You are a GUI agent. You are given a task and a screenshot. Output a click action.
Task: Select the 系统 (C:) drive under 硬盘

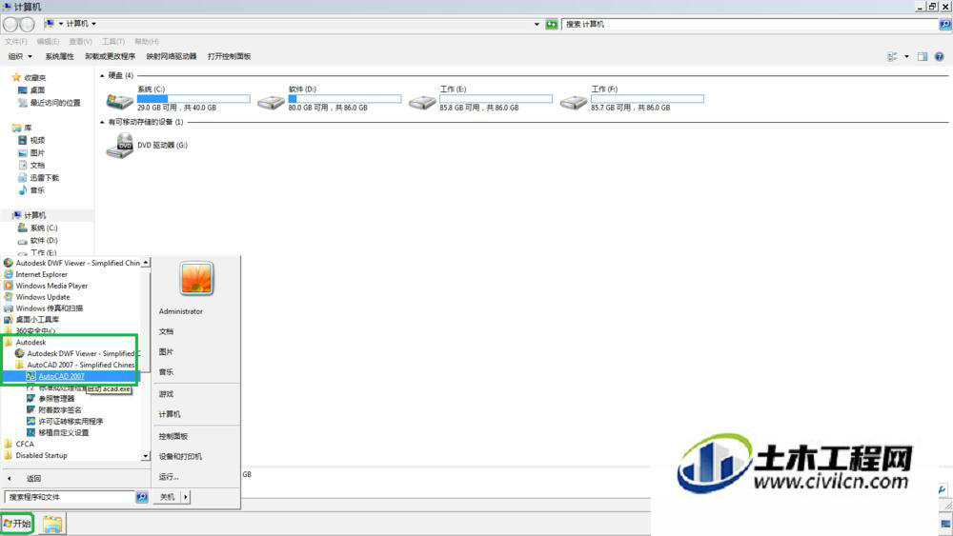tap(177, 98)
